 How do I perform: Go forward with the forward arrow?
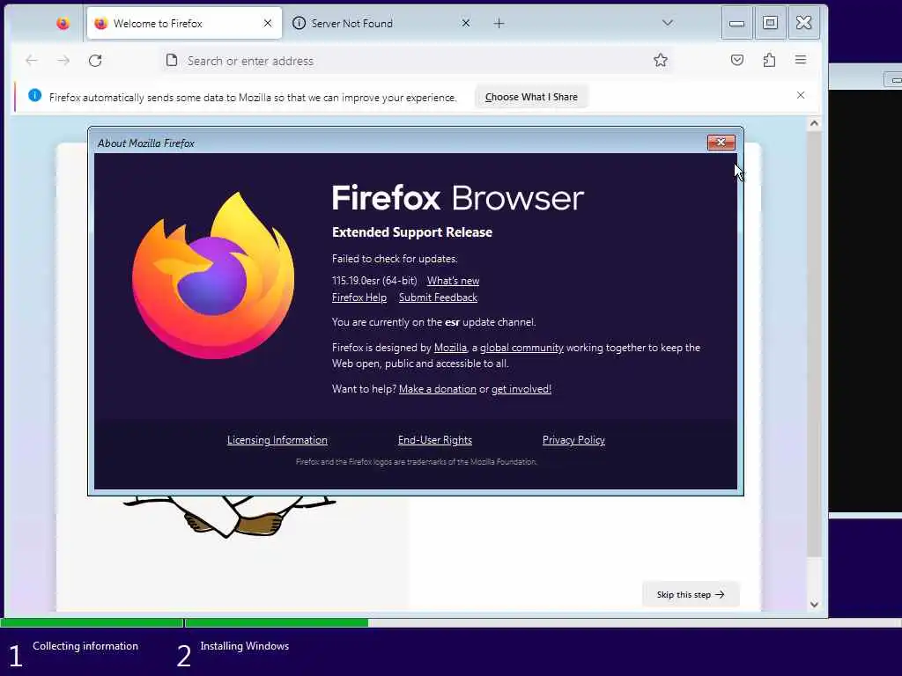(63, 61)
